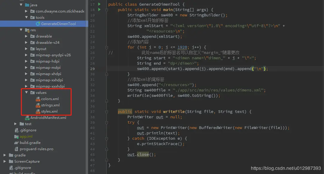Click the AndroidManifest.xml file icon
The image size is (324, 174).
(27, 118)
